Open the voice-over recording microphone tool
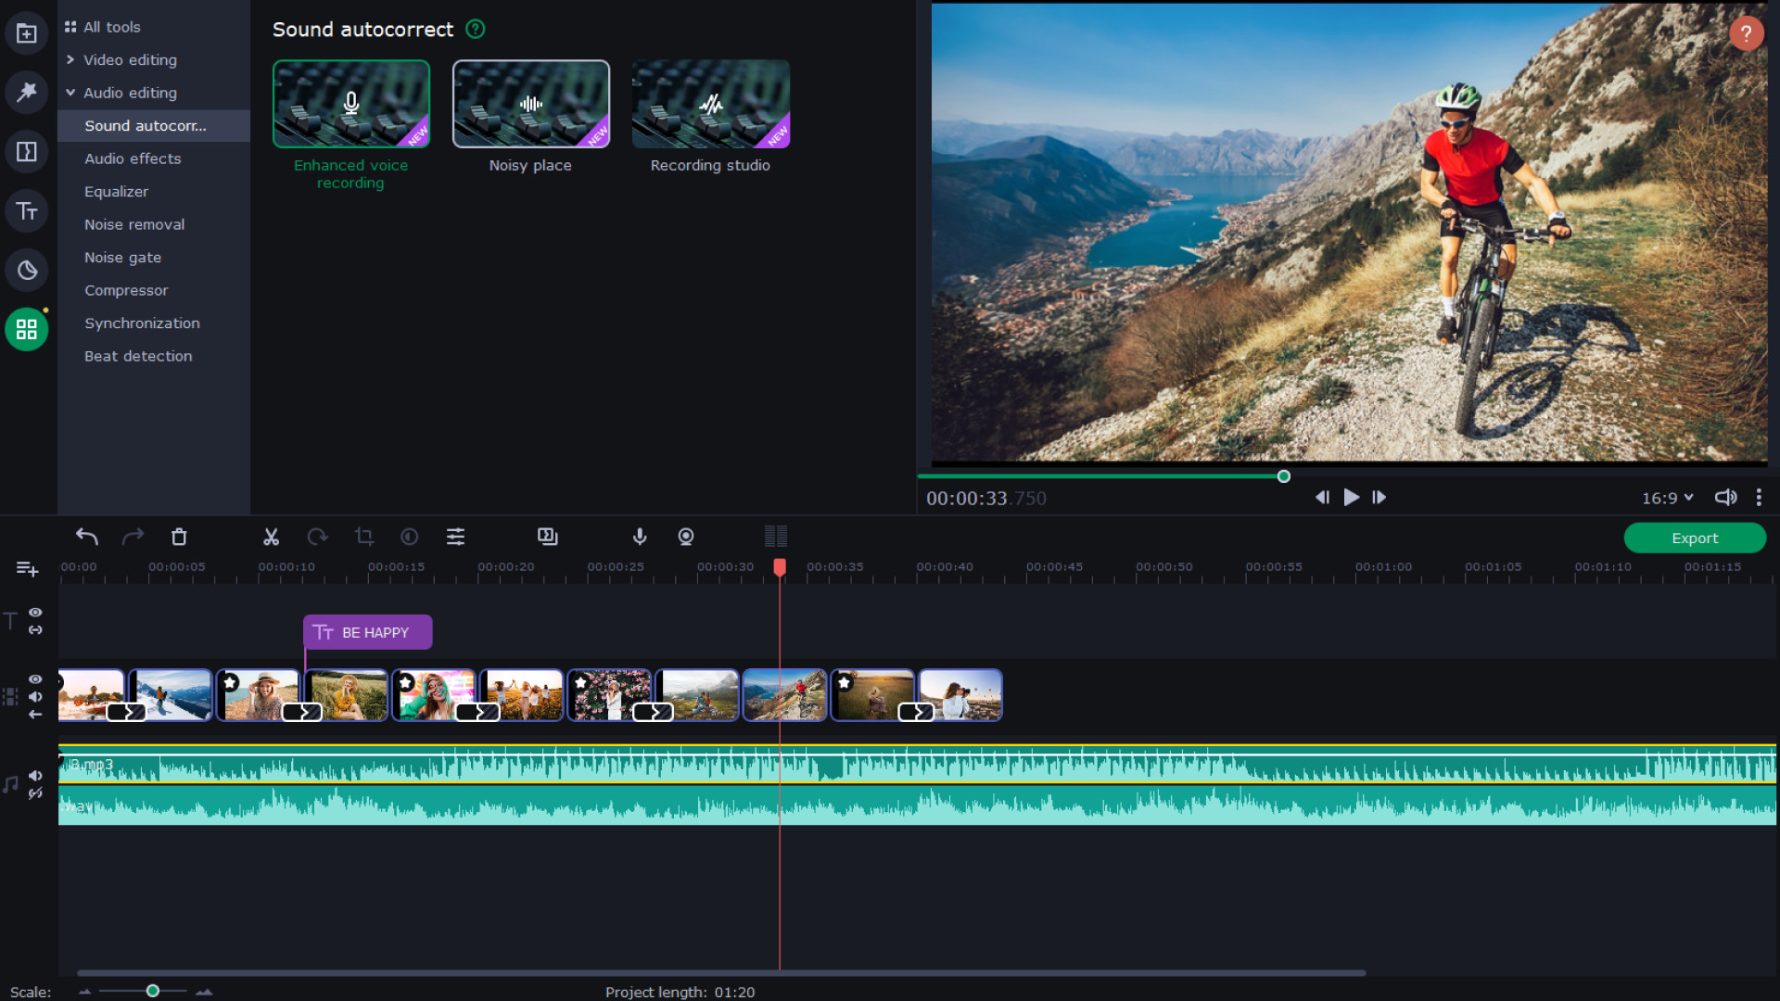Viewport: 1780px width, 1001px height. click(640, 537)
